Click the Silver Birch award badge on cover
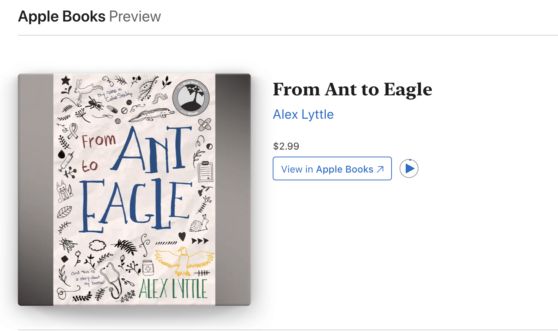Viewport: 558px width, 331px height. [191, 98]
